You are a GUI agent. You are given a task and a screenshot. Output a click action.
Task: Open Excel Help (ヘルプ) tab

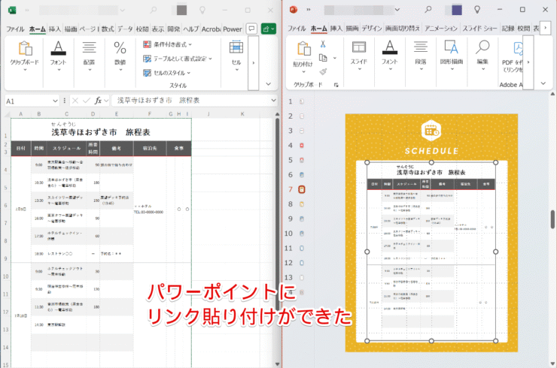coord(190,29)
